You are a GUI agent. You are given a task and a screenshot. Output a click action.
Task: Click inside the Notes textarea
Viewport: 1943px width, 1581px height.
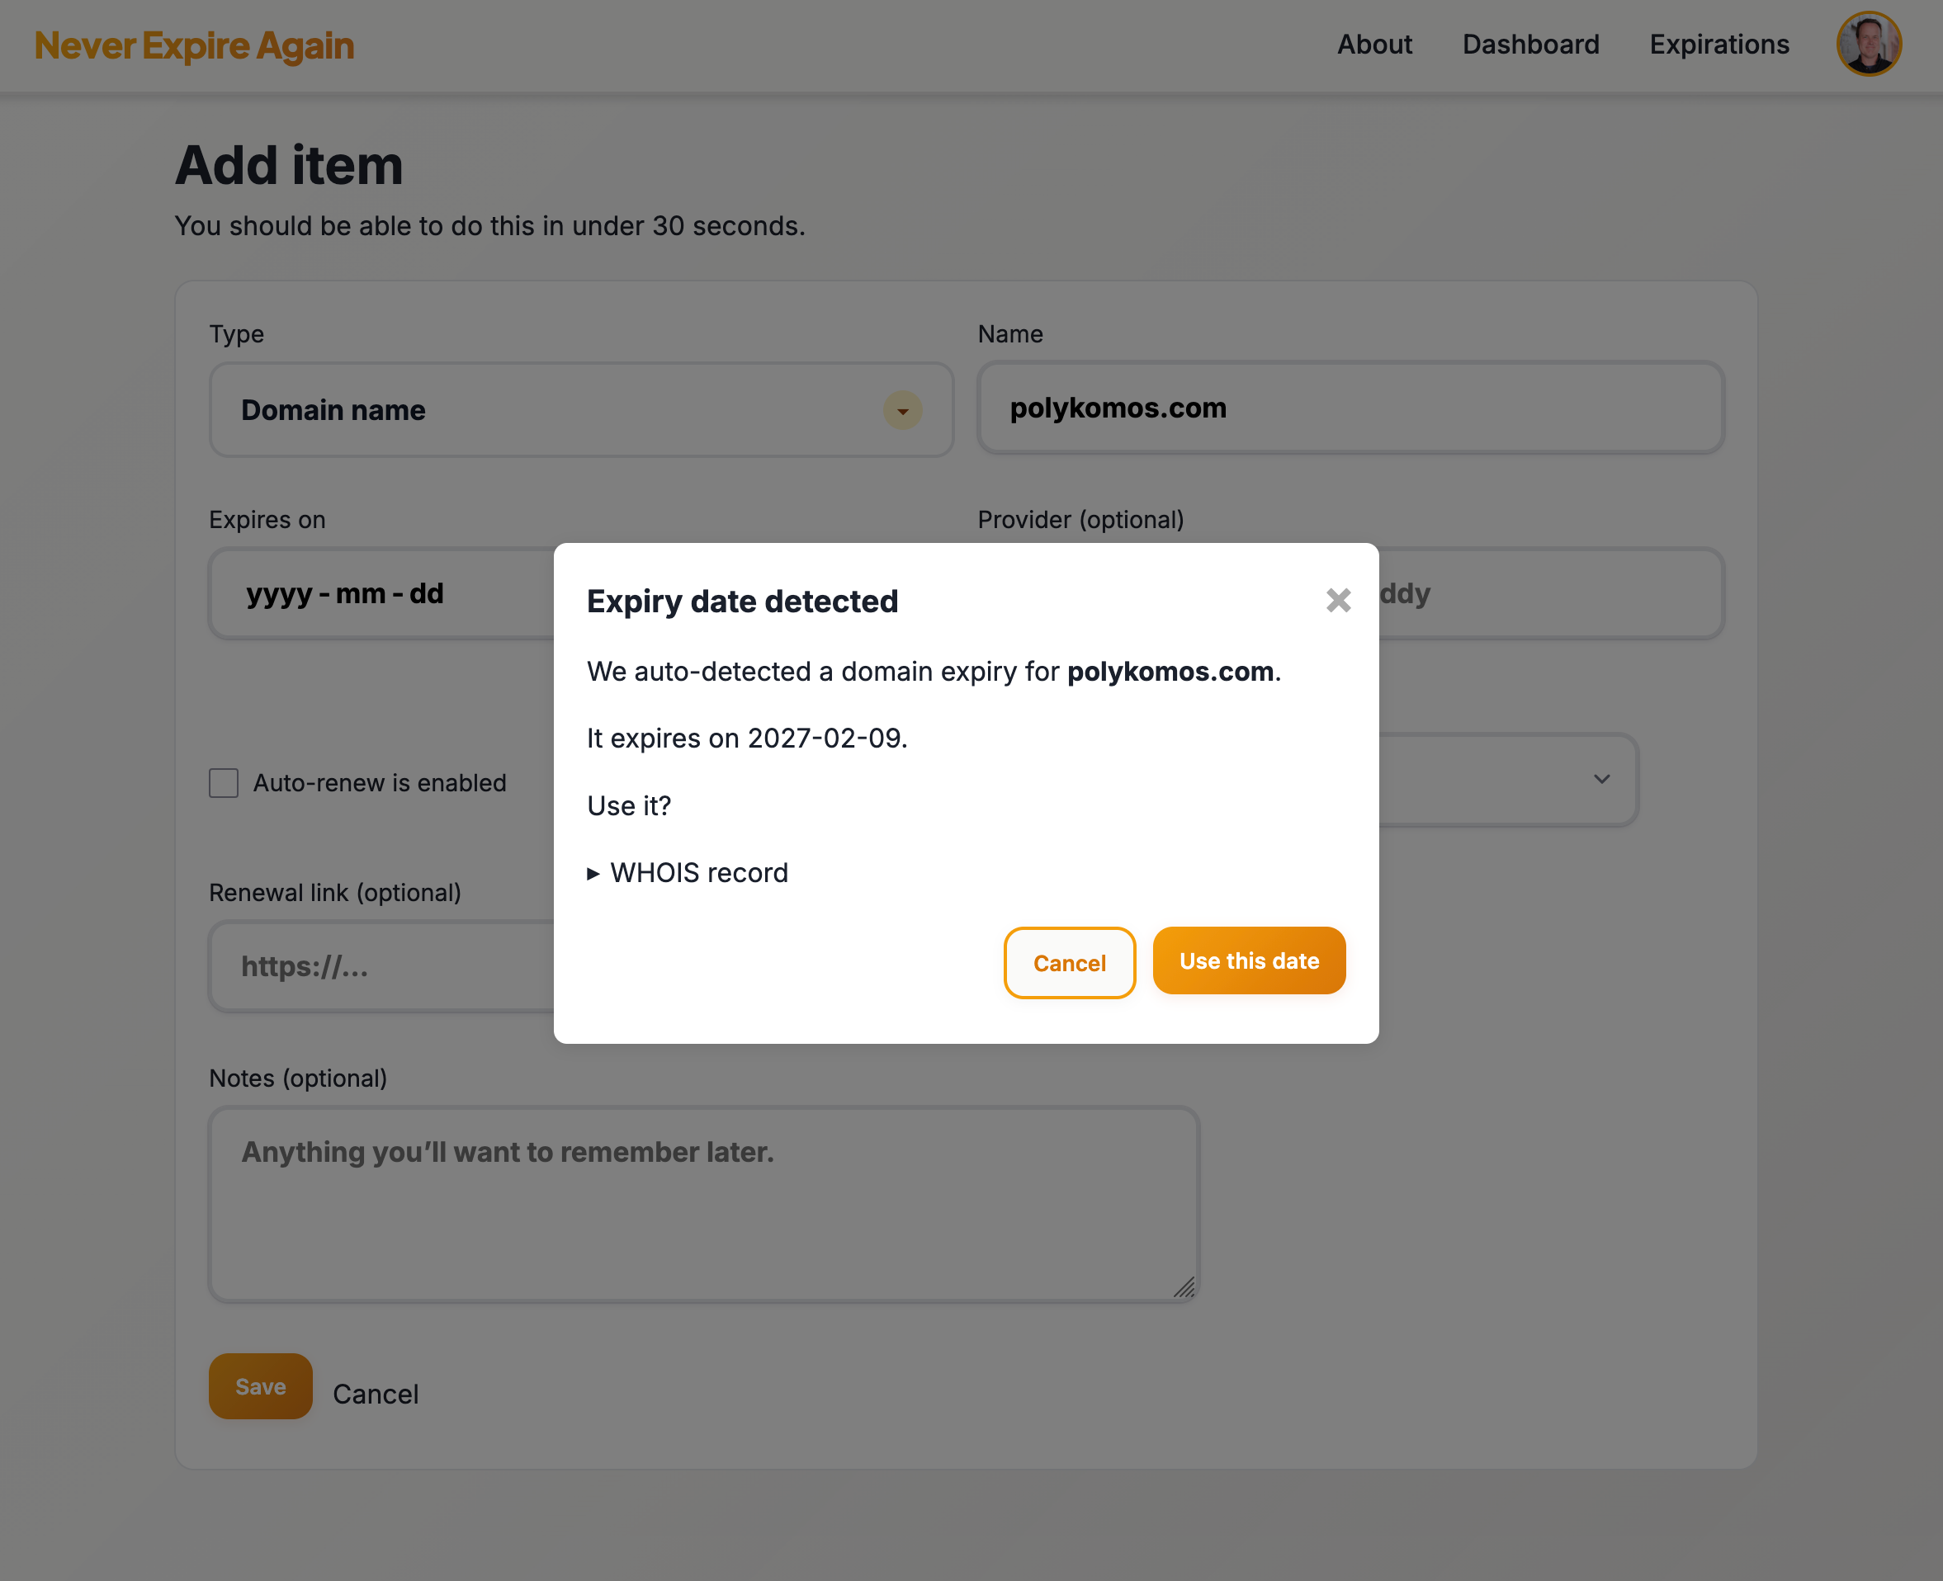point(702,1202)
